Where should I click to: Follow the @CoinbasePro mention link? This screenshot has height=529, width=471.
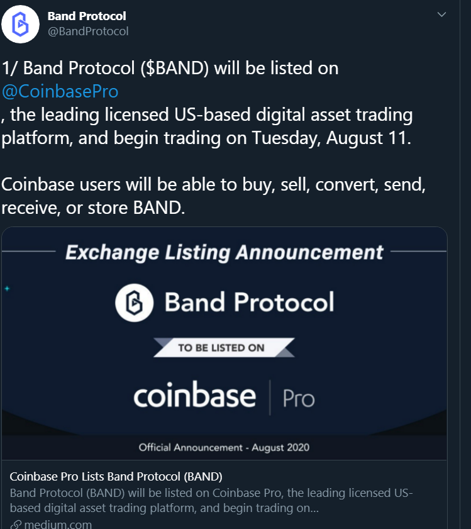point(60,91)
